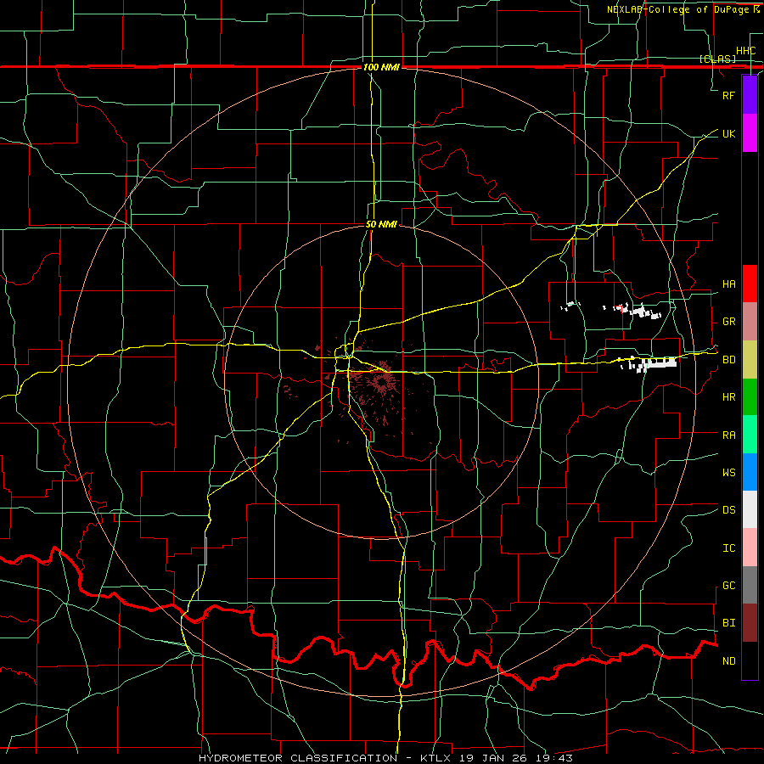764x764 pixels.
Task: Click the RF legend label
Action: coord(728,95)
